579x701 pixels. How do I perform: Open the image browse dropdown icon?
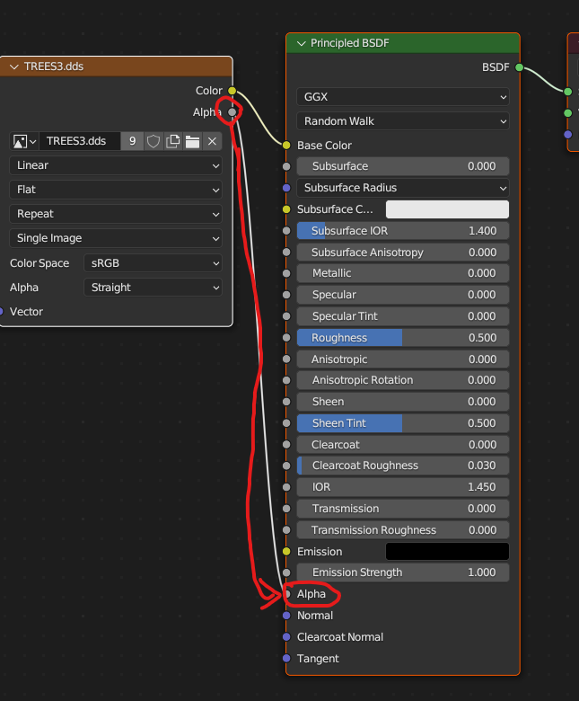[x=24, y=141]
